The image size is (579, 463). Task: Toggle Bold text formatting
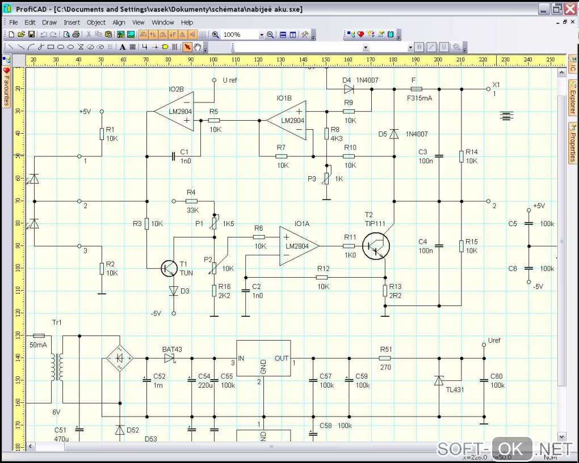(419, 47)
